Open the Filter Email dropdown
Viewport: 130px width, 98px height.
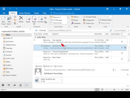105,23
